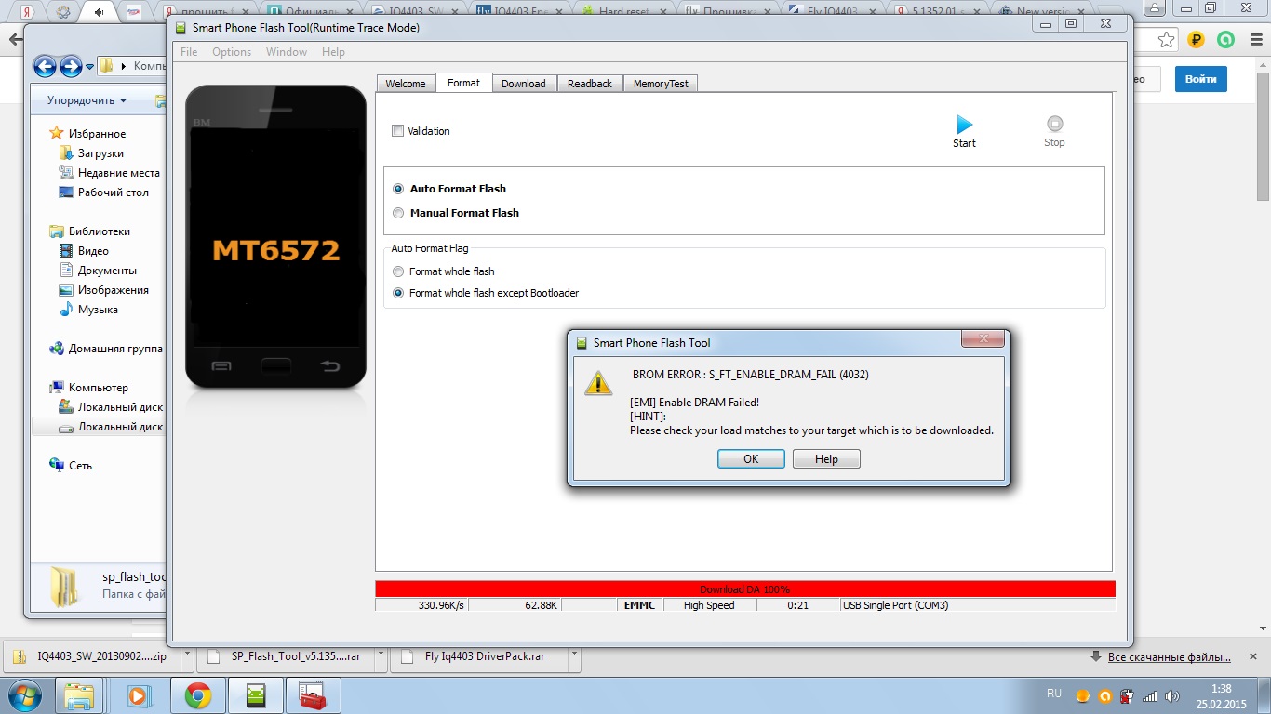Switch to the Download tab

pos(523,84)
